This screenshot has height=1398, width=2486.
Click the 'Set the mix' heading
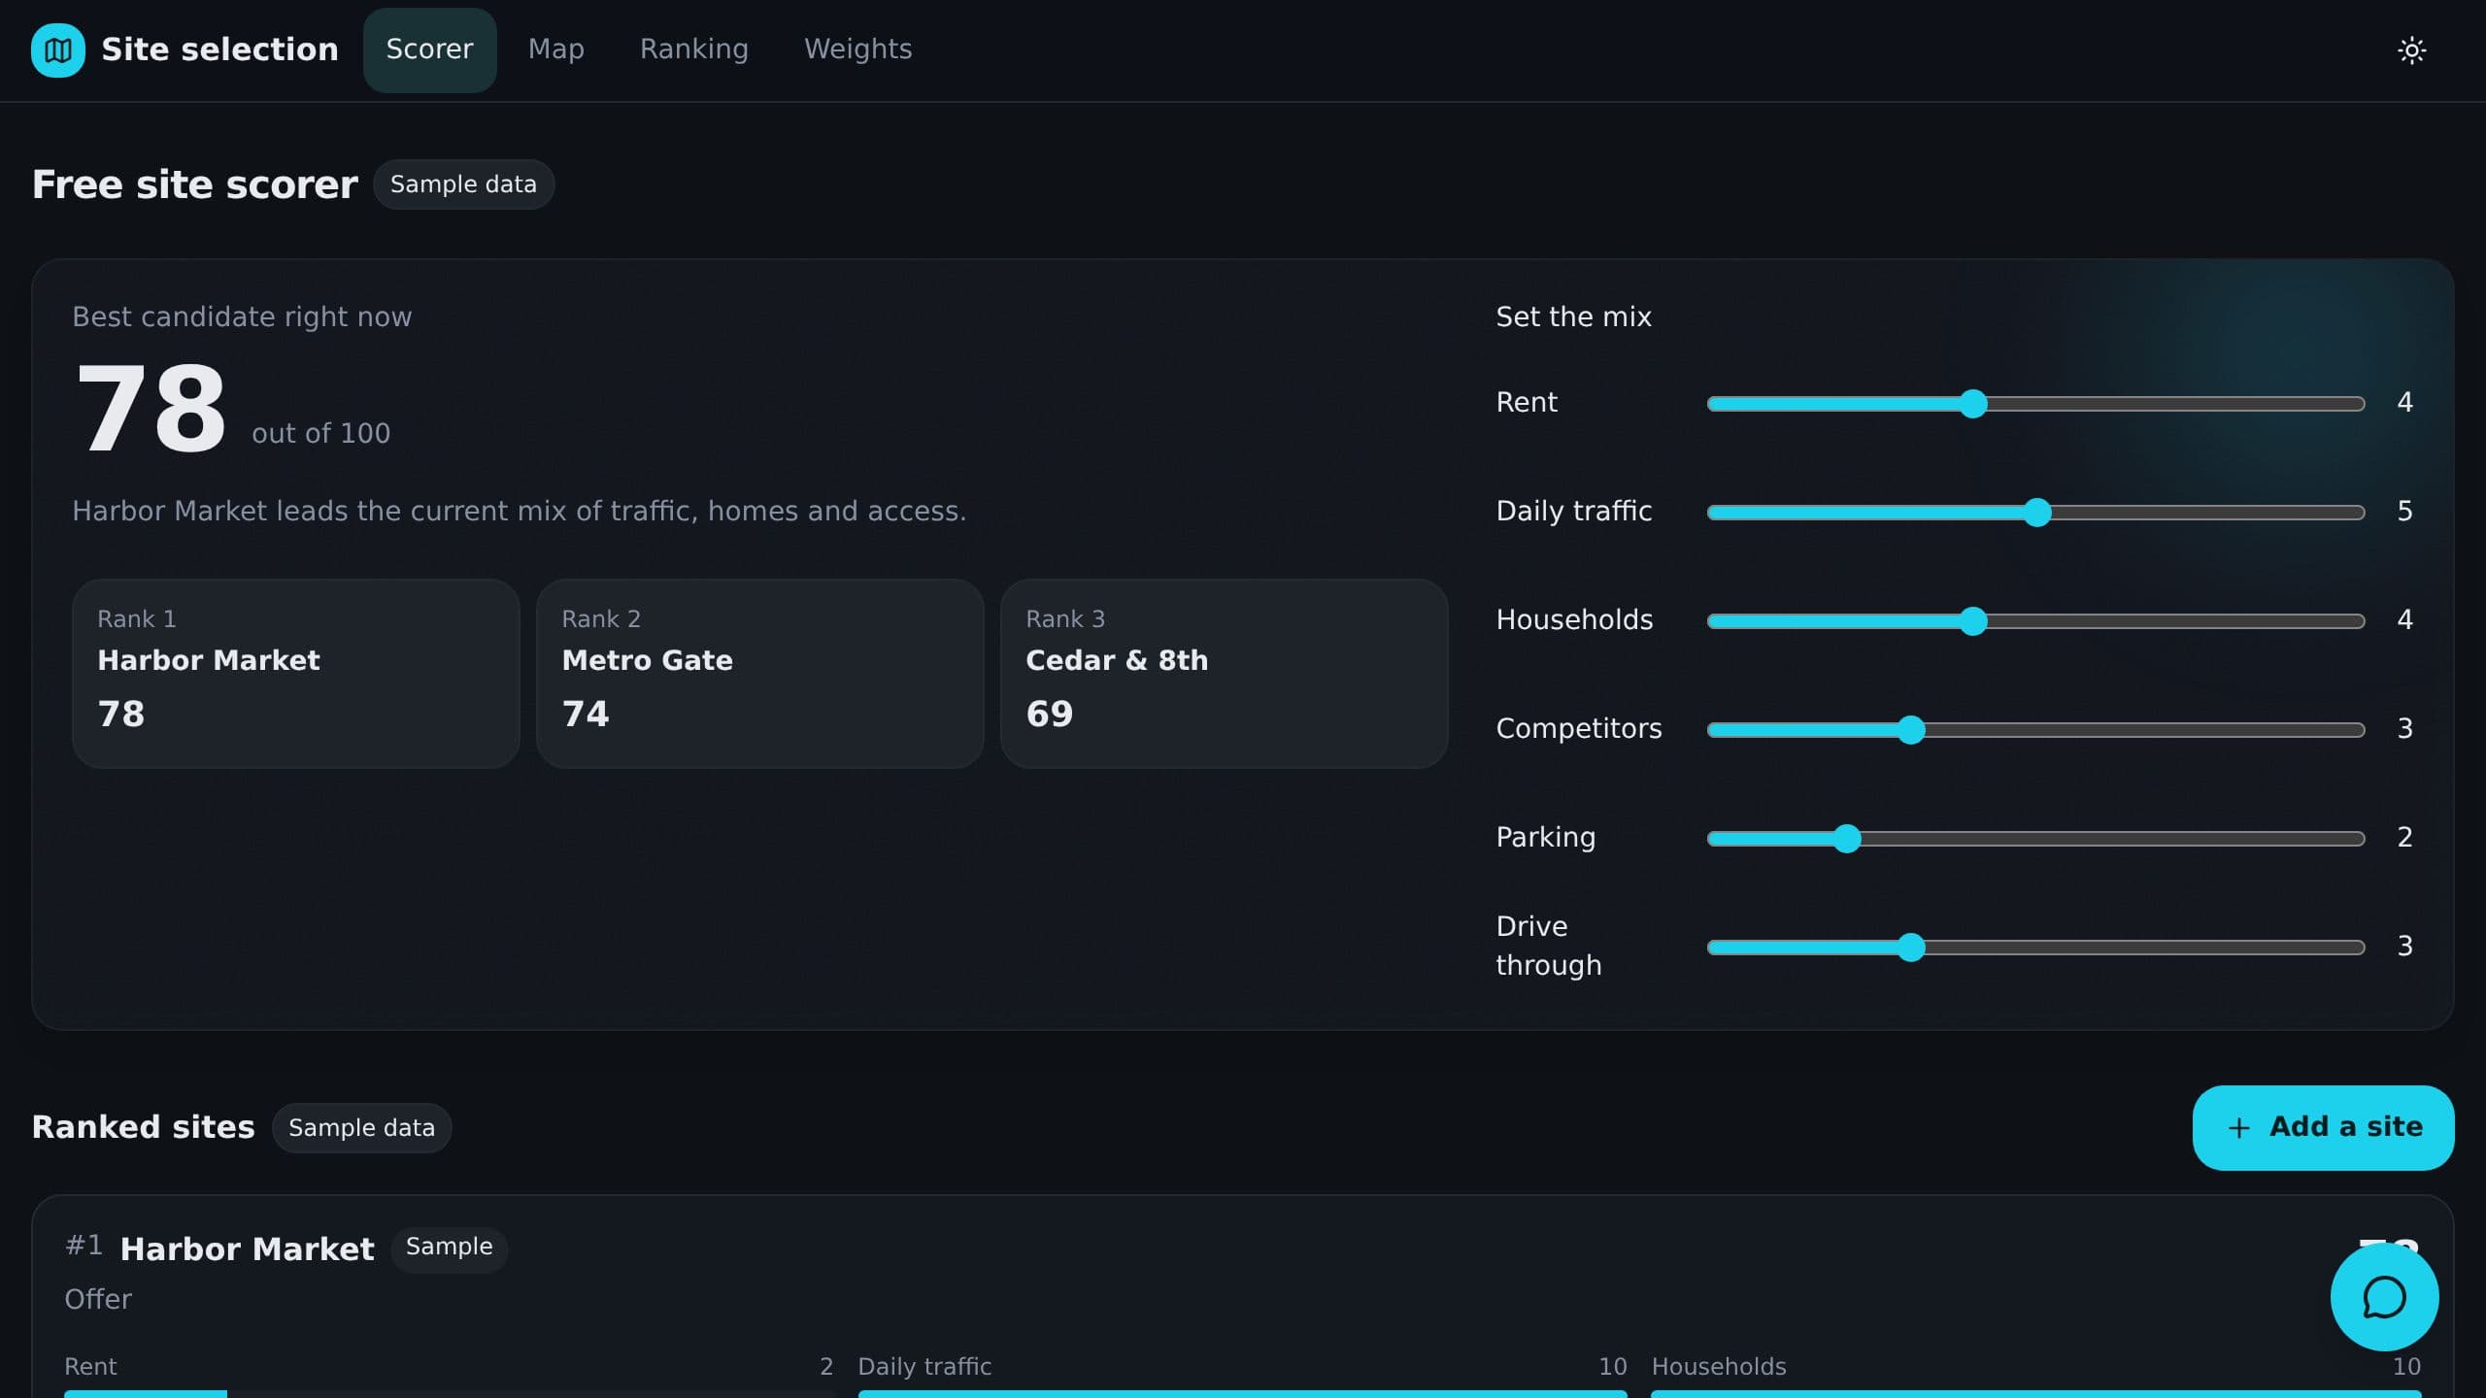1573,316
